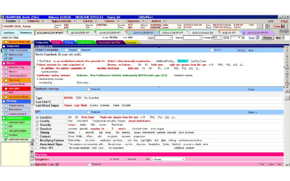Image resolution: width=290 pixels, height=181 pixels.
Task: Open the Dashboard tab
Action: 9,33
